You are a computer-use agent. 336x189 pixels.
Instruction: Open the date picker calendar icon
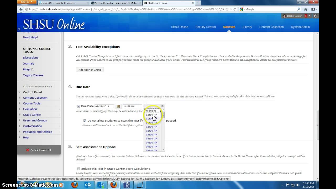[x=118, y=106]
